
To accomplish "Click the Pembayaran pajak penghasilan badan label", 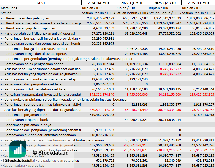I will click(34, 64).
